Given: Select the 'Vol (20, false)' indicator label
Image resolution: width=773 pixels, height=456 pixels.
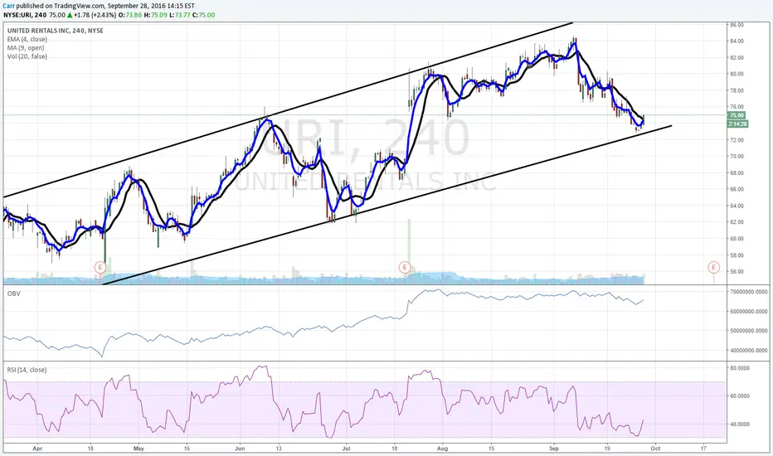Looking at the screenshot, I should [x=27, y=56].
